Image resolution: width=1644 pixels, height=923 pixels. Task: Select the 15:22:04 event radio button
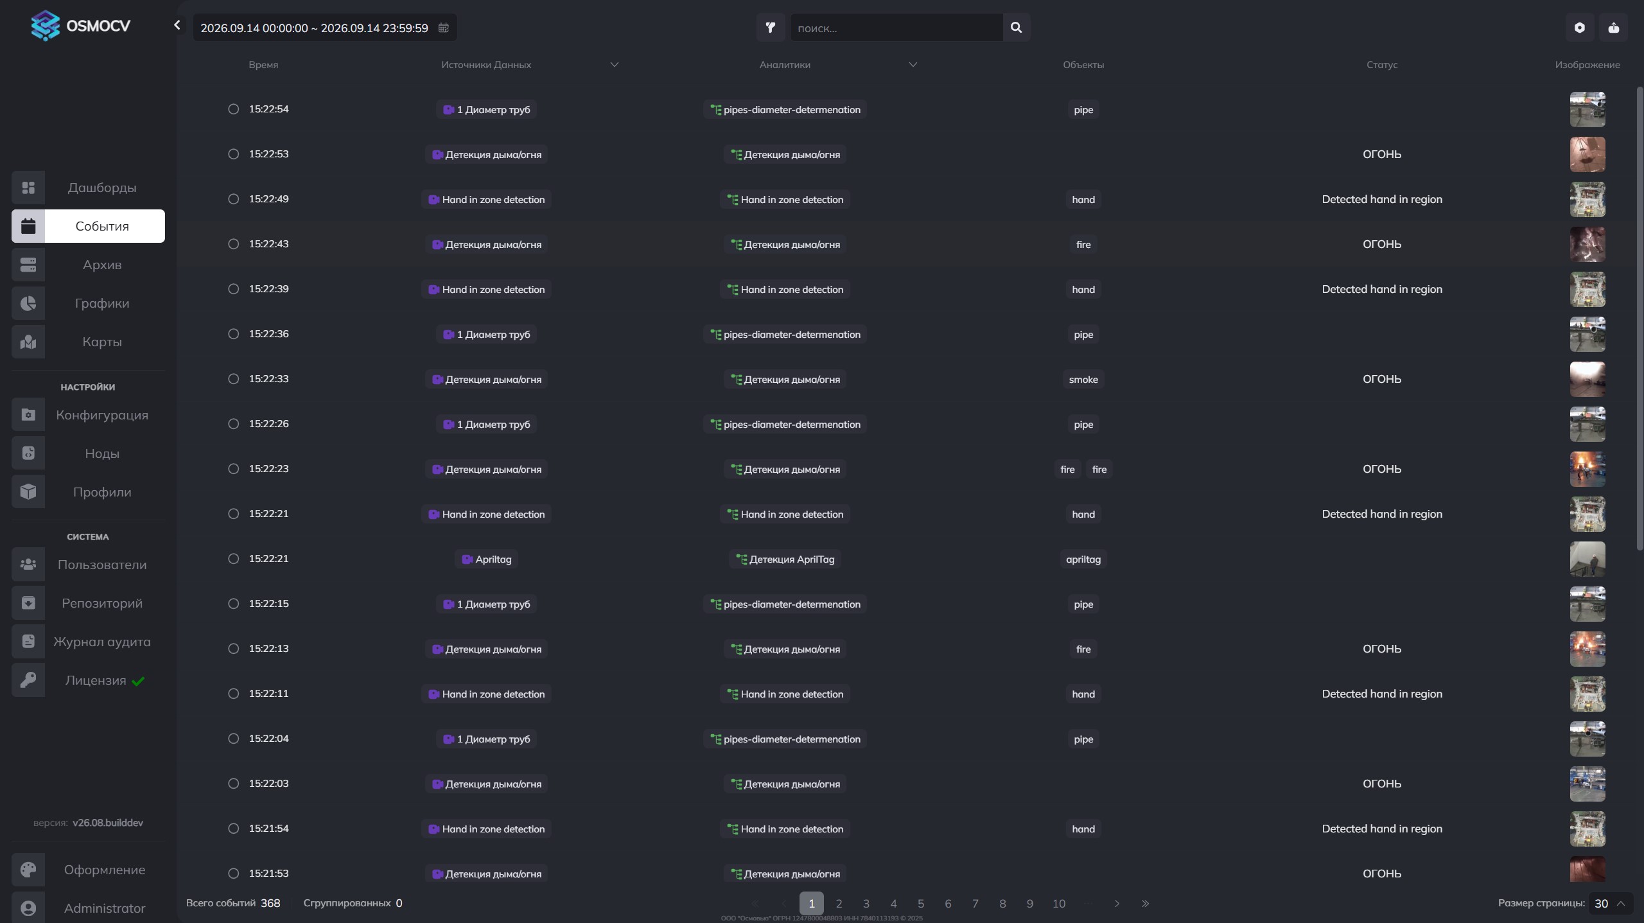pos(234,739)
